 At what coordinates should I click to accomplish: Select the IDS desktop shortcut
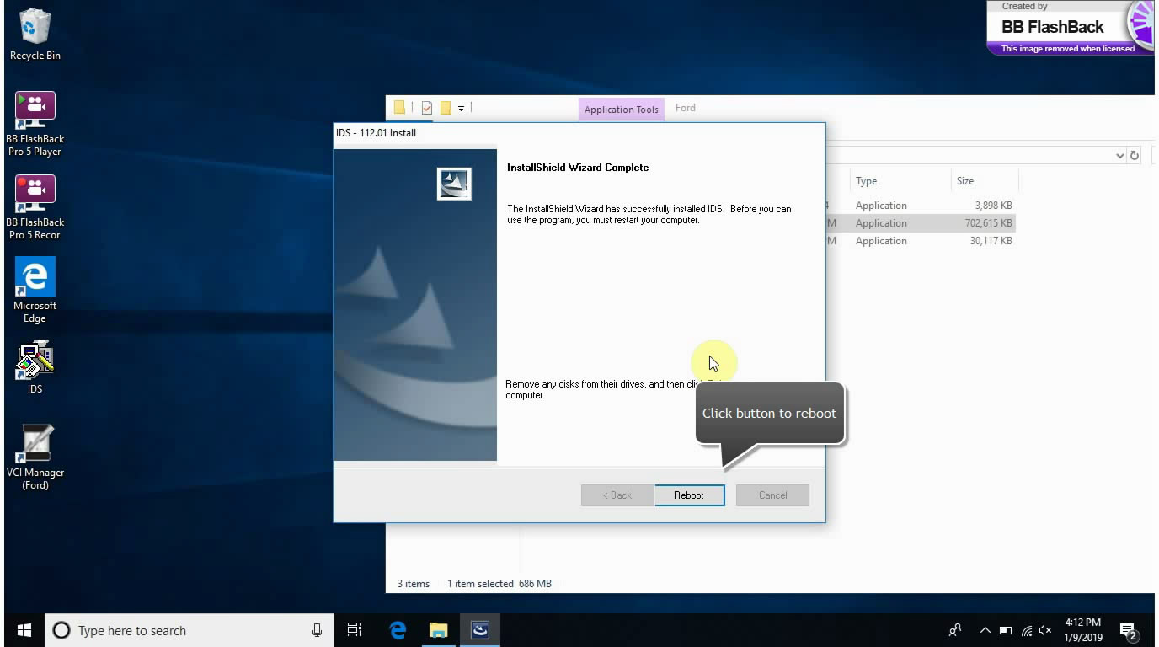(x=35, y=367)
